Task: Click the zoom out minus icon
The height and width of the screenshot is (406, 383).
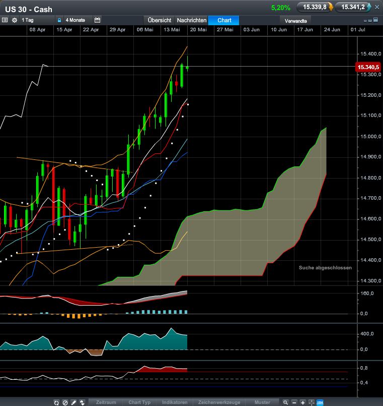Action: 294,402
